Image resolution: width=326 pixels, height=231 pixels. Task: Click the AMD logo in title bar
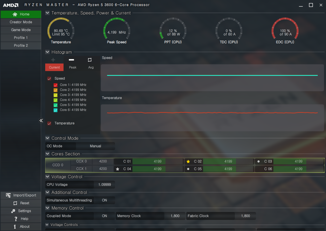pos(11,5)
